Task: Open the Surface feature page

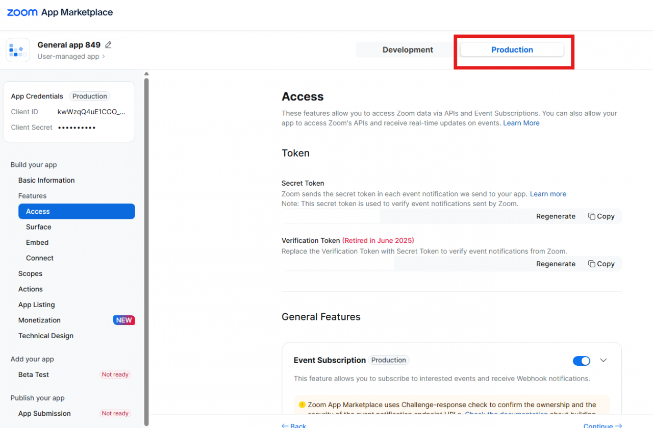Action: [39, 227]
